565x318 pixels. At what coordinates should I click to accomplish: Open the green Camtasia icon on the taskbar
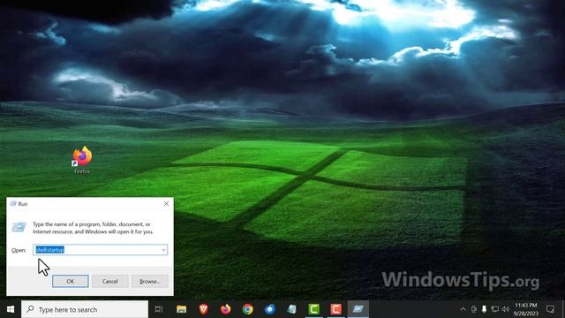coord(314,309)
